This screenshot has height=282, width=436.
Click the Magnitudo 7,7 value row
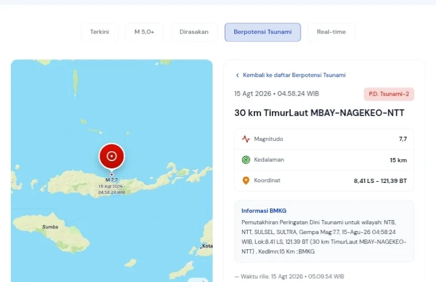(x=324, y=139)
